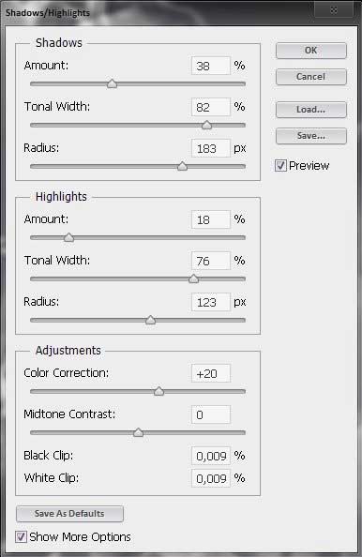Click the White Clip input field
362x557 pixels.
pyautogui.click(x=211, y=478)
